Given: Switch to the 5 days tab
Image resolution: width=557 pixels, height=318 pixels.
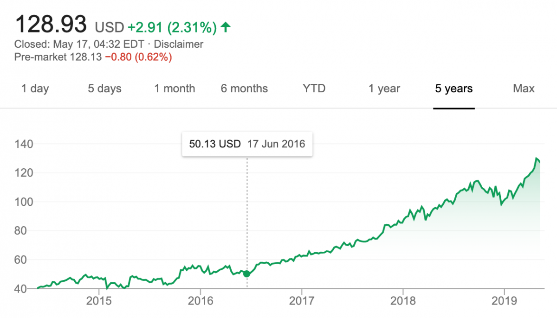Looking at the screenshot, I should tap(105, 89).
